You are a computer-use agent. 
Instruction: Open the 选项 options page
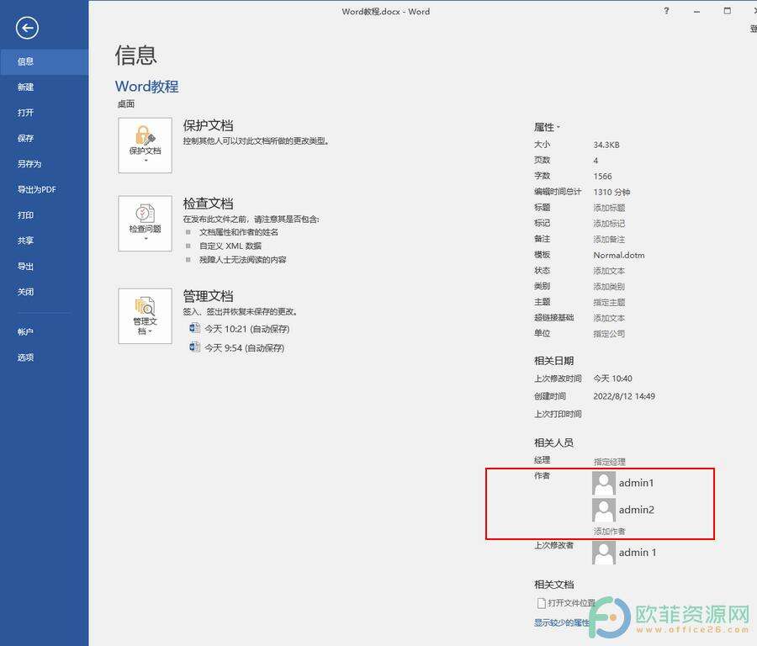(44, 357)
